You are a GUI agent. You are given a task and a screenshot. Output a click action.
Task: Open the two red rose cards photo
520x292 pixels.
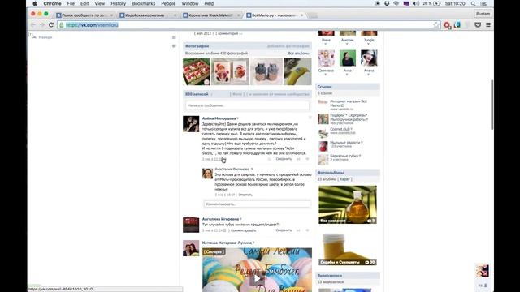pos(230,71)
